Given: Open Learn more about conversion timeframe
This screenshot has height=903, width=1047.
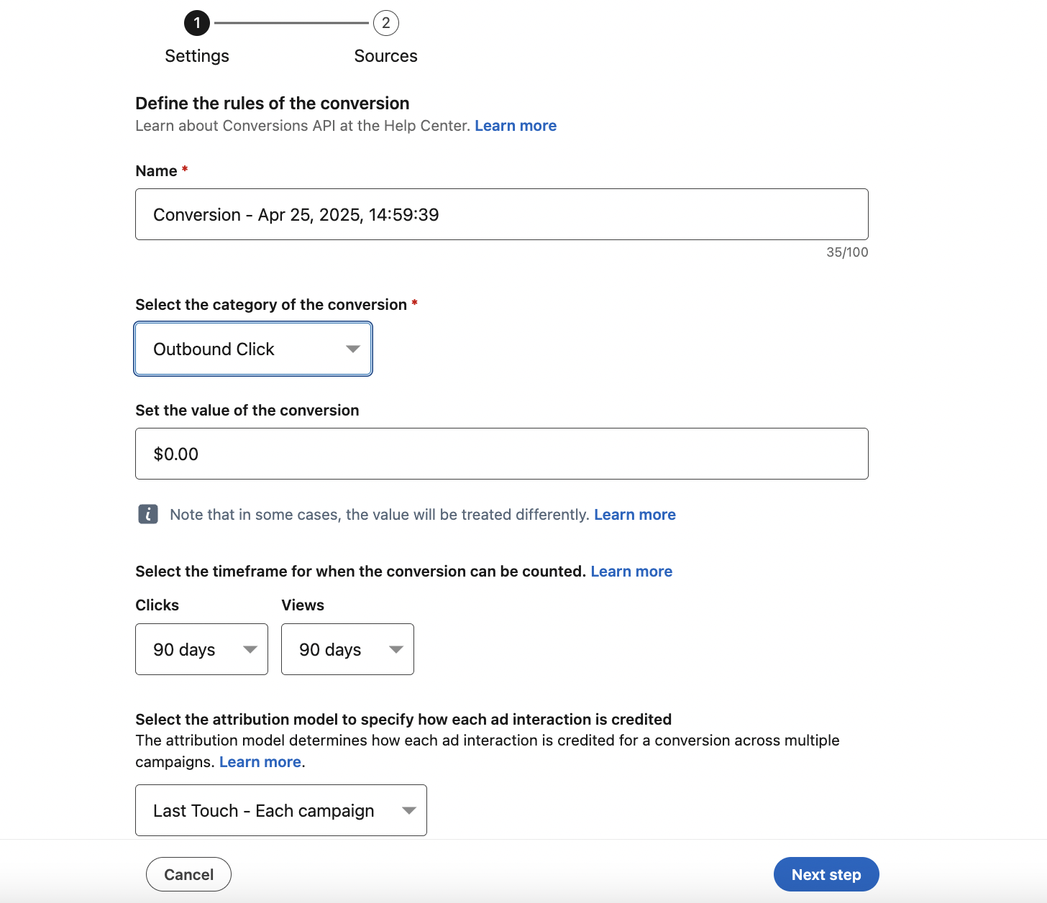Looking at the screenshot, I should tap(631, 572).
